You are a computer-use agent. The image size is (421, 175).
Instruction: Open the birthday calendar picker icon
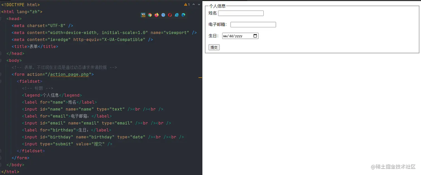255,36
